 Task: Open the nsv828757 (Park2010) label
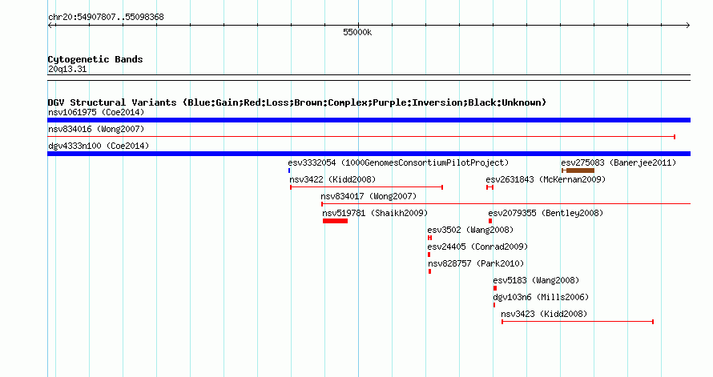coord(476,263)
